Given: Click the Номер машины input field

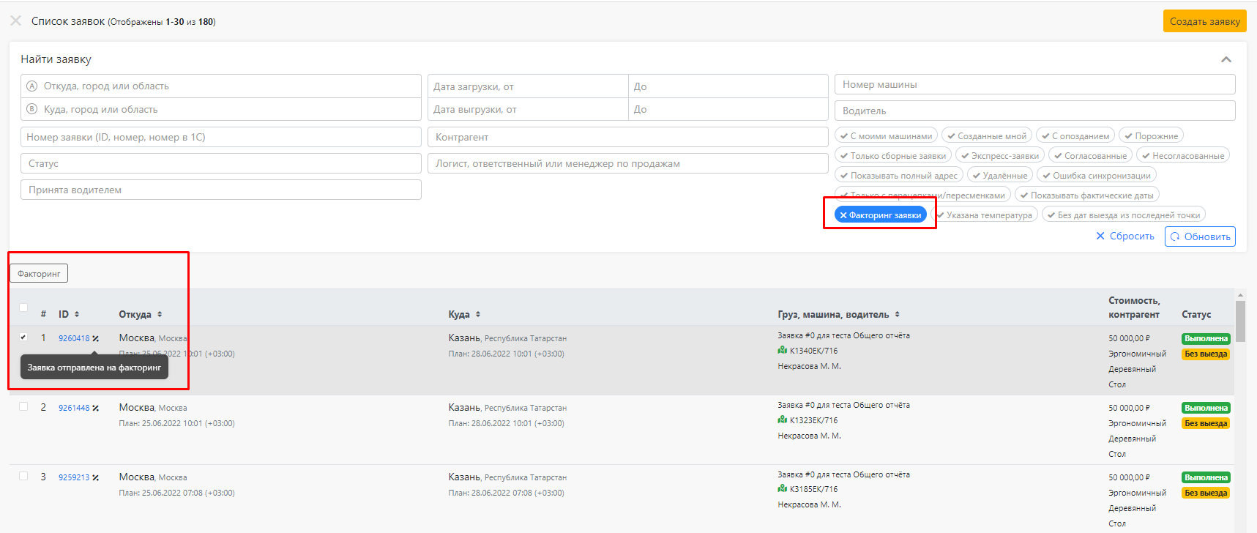Looking at the screenshot, I should [1034, 84].
